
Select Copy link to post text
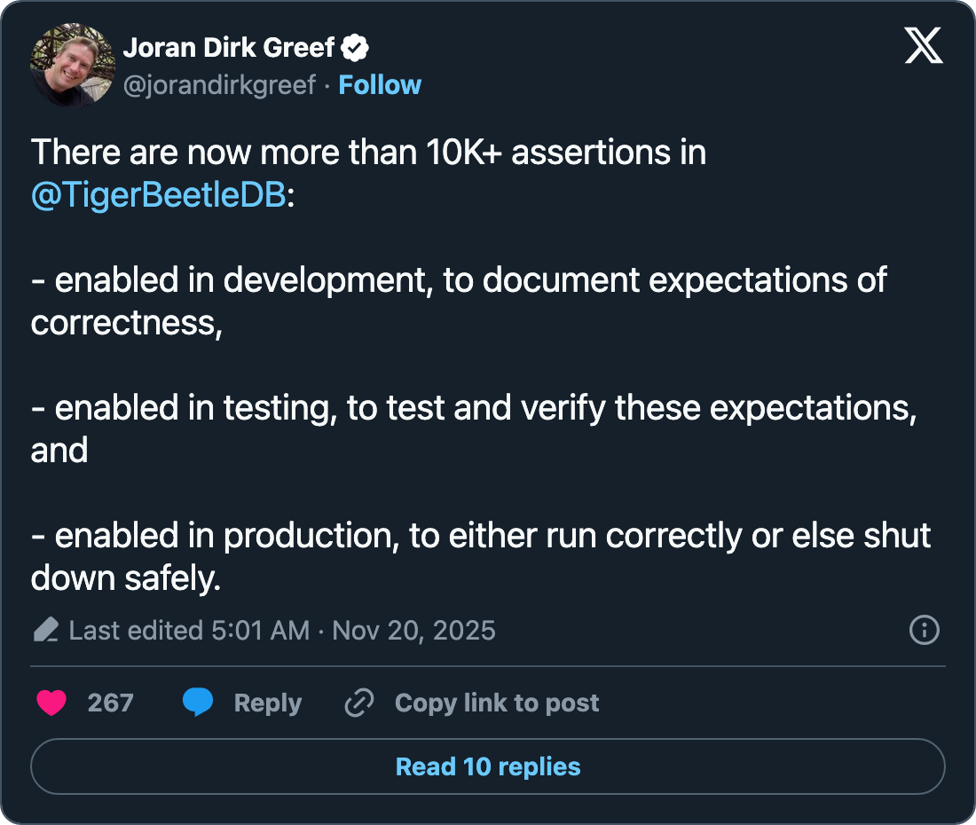pyautogui.click(x=497, y=703)
